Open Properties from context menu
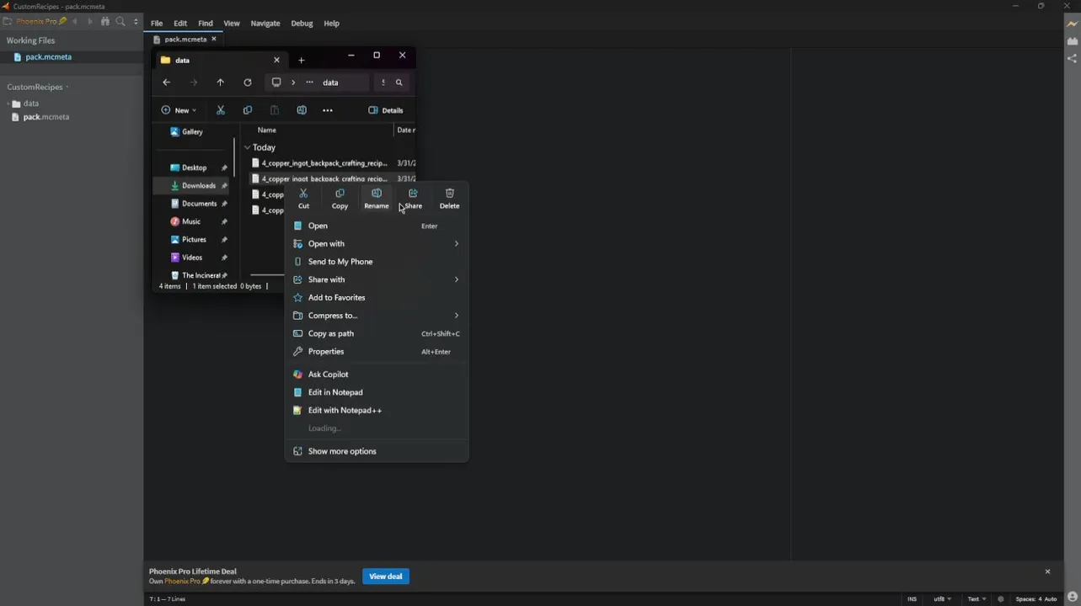 coord(377,351)
